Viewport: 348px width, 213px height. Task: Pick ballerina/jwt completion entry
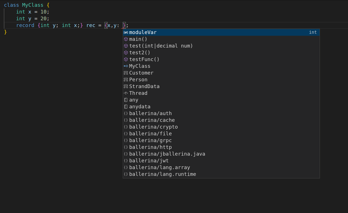[x=221, y=161]
